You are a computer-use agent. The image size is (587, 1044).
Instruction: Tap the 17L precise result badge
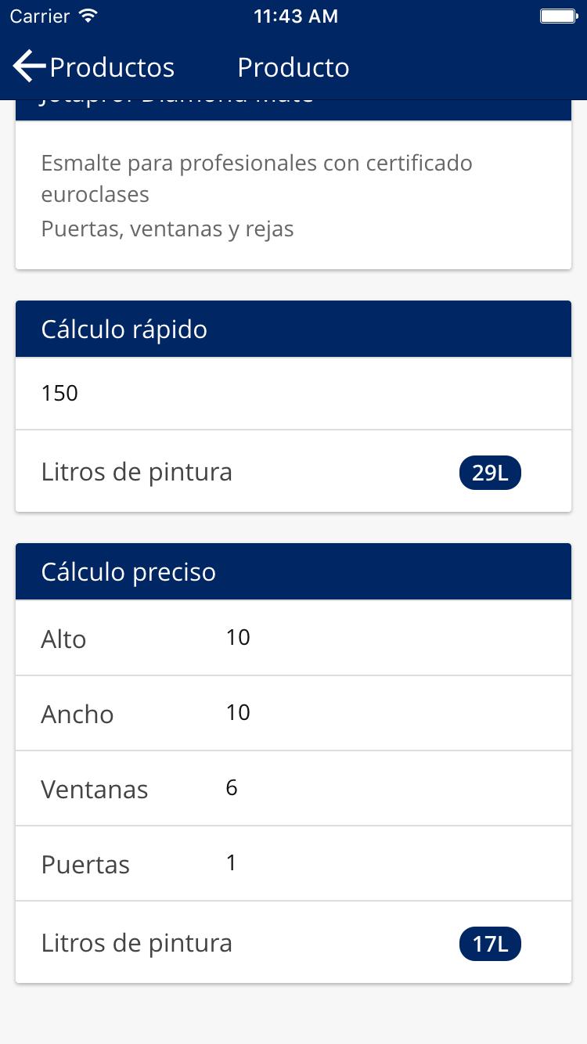point(490,945)
